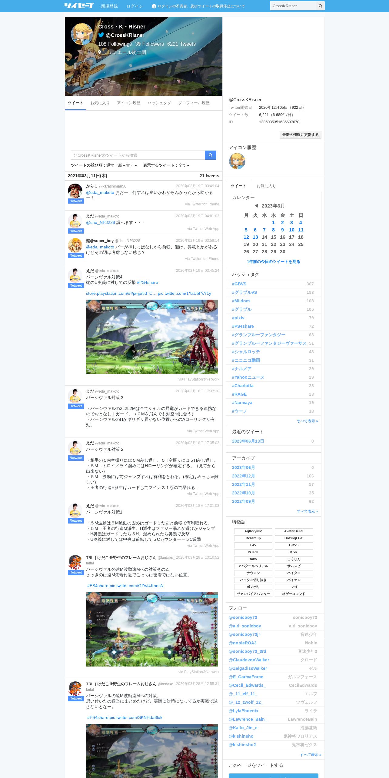389x778 pixels.
Task: Show all archives via すべて表示
Action: tap(307, 511)
